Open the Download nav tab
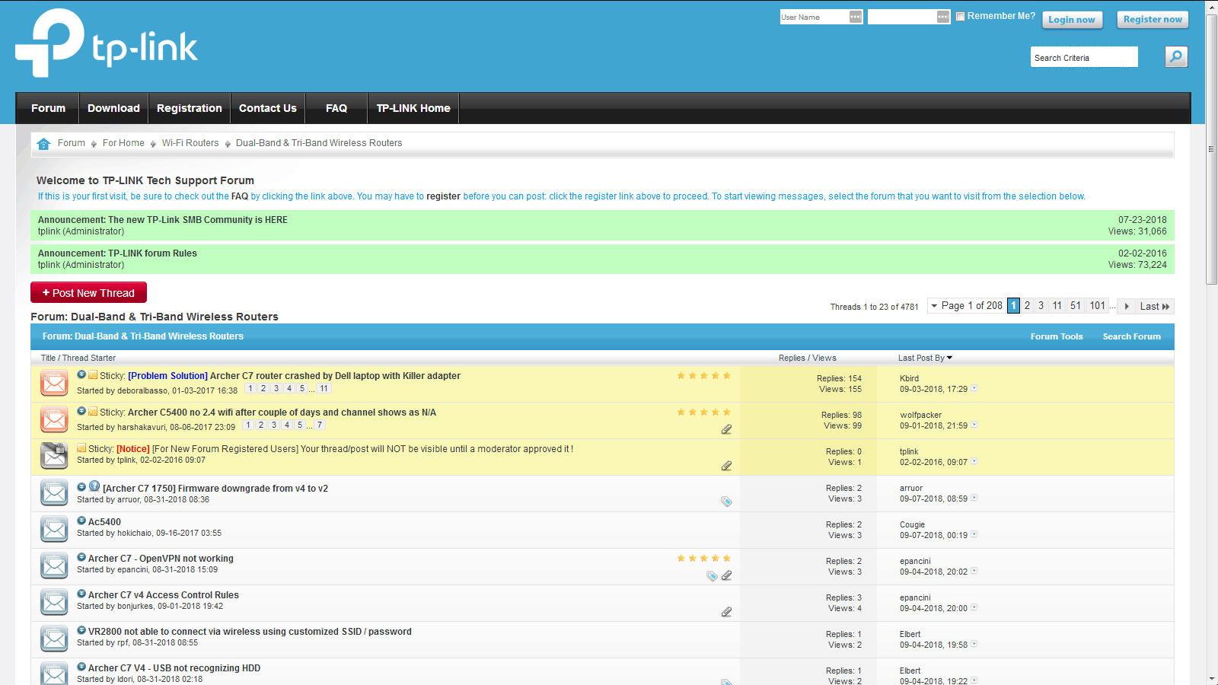Viewport: 1218px width, 685px height. tap(113, 108)
